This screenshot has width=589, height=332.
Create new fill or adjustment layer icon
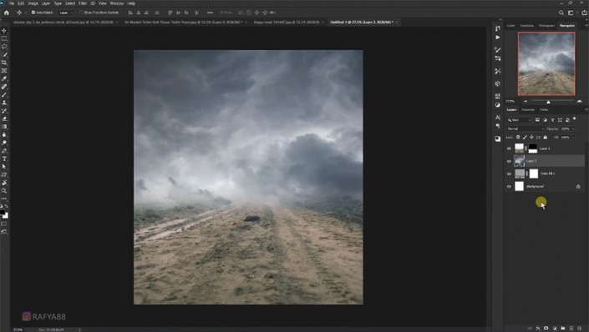point(555,329)
